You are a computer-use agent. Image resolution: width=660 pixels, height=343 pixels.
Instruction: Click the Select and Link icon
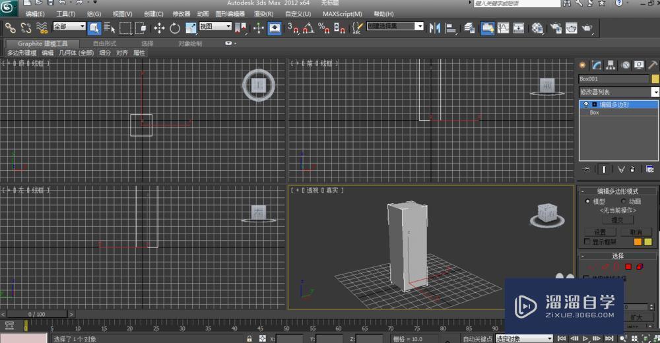11,28
